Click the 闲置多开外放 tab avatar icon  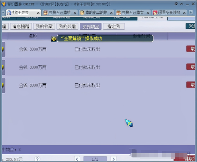[x=155, y=13]
